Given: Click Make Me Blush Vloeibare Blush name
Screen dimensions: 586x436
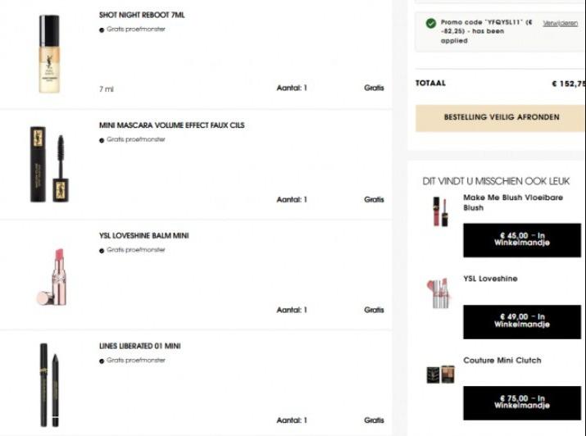Looking at the screenshot, I should pyautogui.click(x=512, y=202).
